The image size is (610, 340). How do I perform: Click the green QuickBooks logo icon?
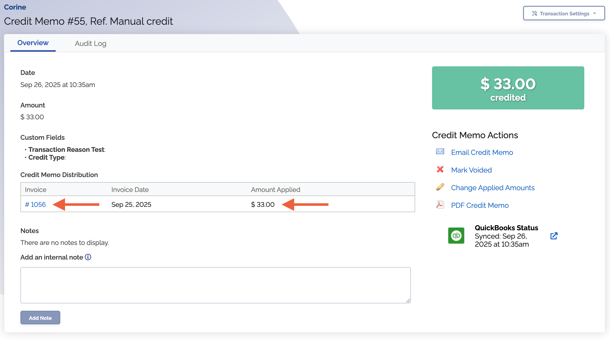pyautogui.click(x=456, y=236)
